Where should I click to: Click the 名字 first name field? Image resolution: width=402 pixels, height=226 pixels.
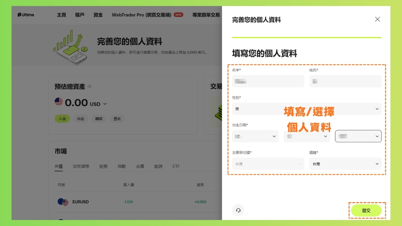268,81
